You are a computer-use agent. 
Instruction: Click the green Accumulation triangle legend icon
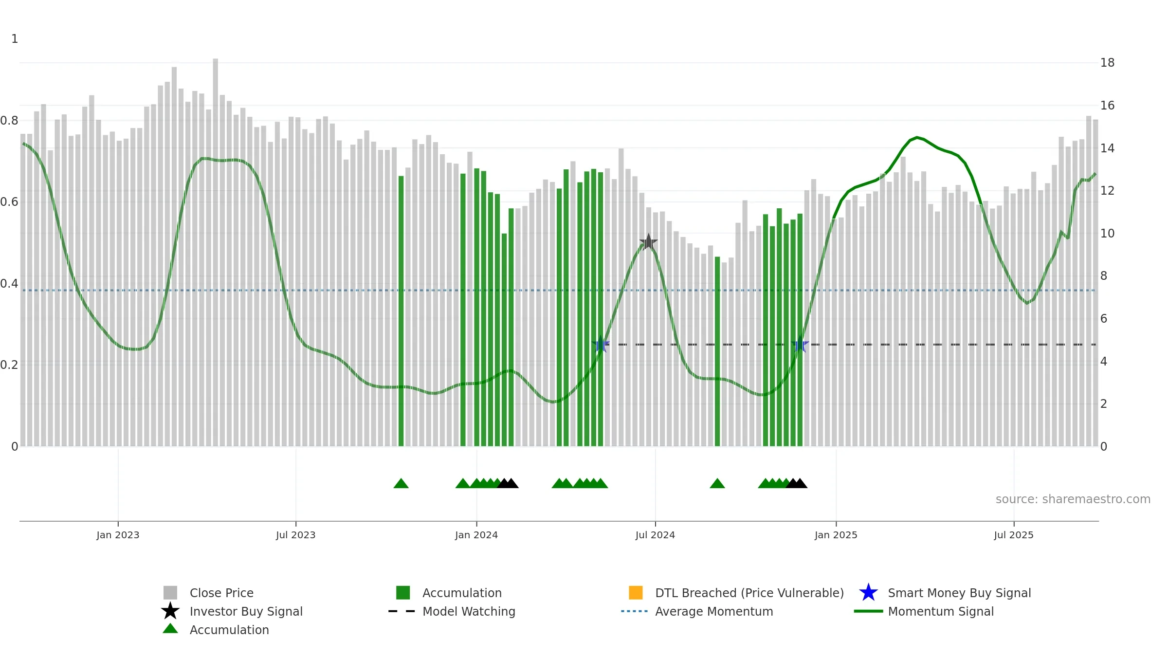pyautogui.click(x=170, y=628)
